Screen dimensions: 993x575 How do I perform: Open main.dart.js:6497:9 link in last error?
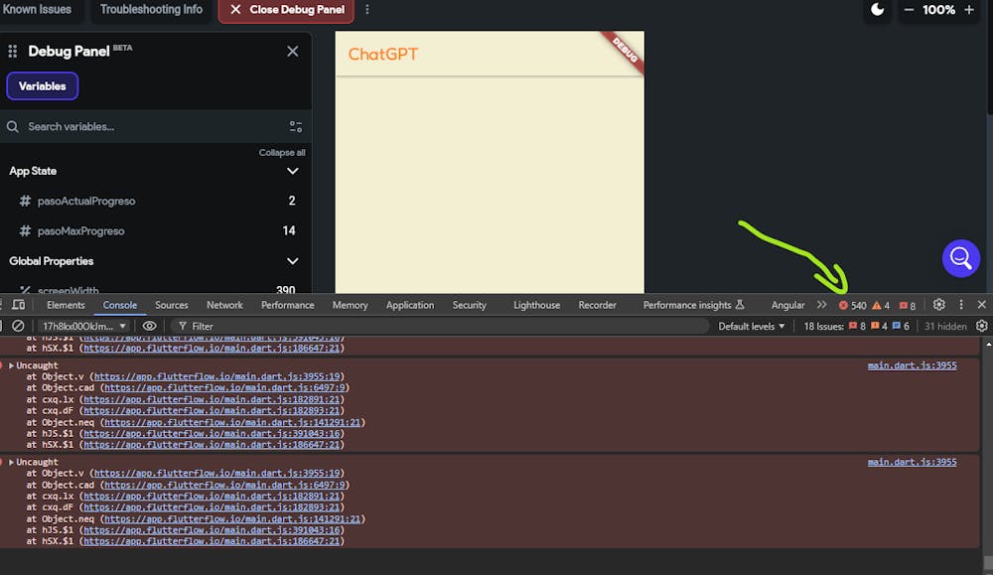coord(224,485)
